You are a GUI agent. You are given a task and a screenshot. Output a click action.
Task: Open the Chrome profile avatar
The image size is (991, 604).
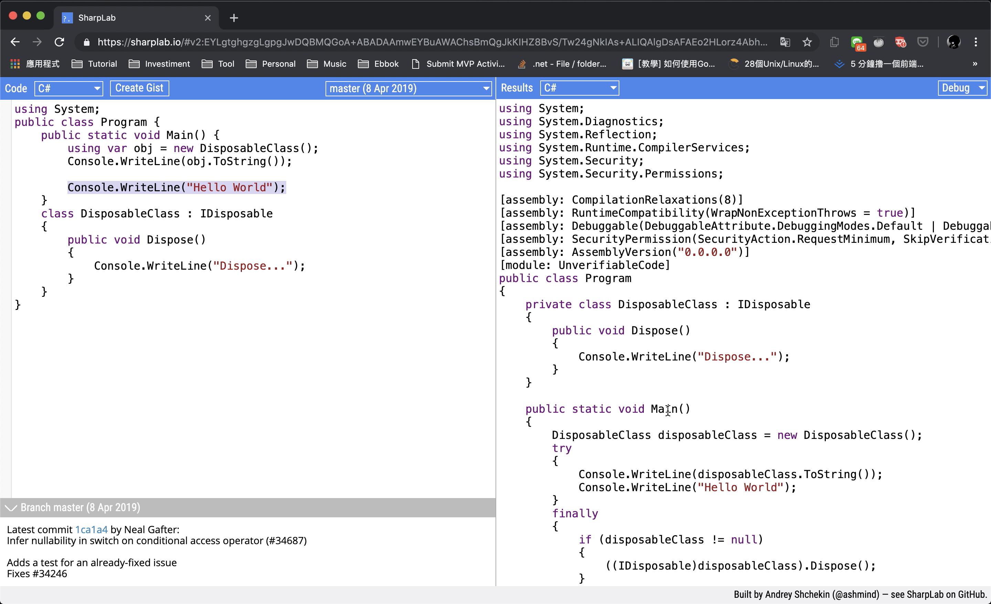tap(953, 42)
